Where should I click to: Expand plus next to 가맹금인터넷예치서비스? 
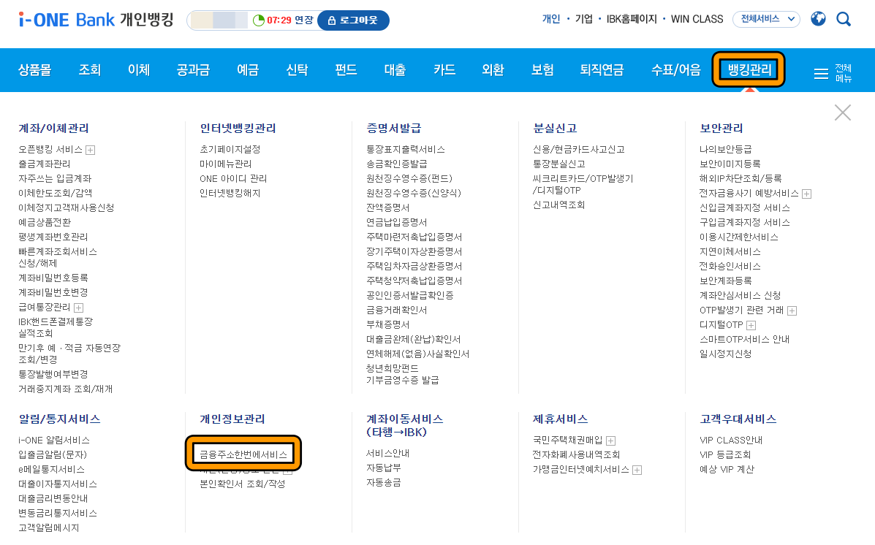[637, 470]
